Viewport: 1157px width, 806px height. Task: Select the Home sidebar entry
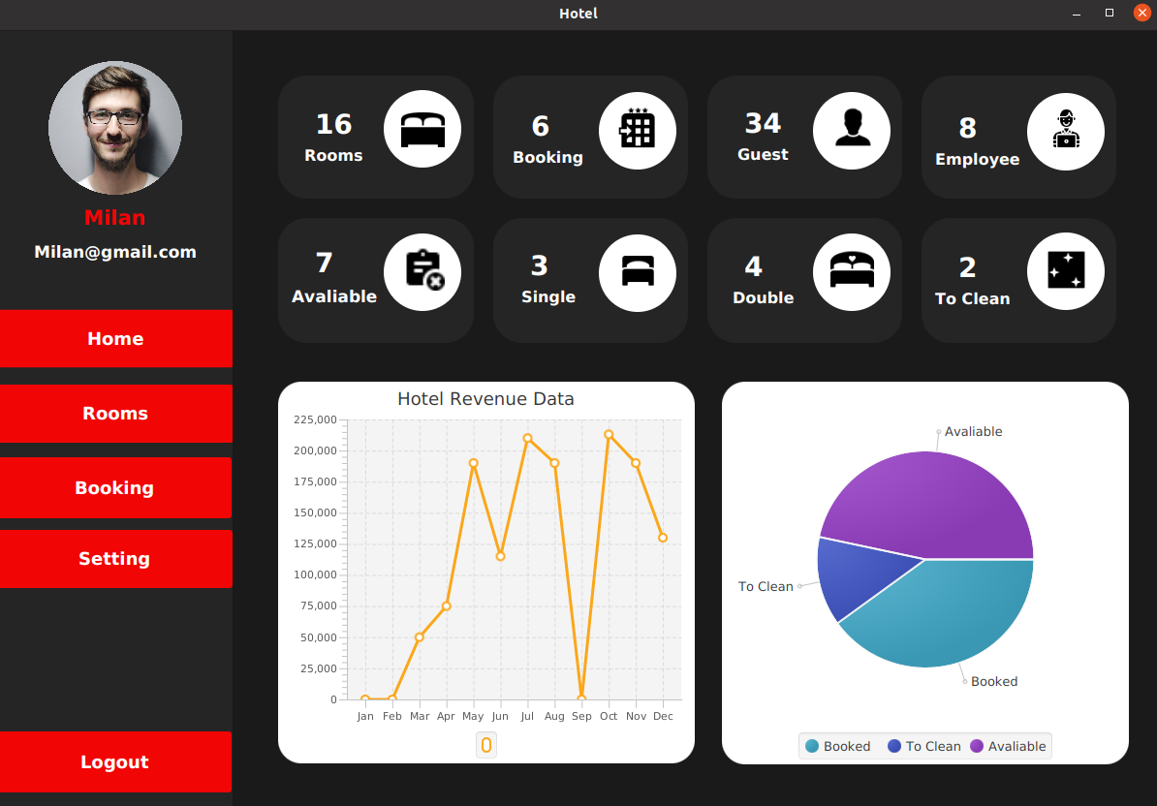115,338
